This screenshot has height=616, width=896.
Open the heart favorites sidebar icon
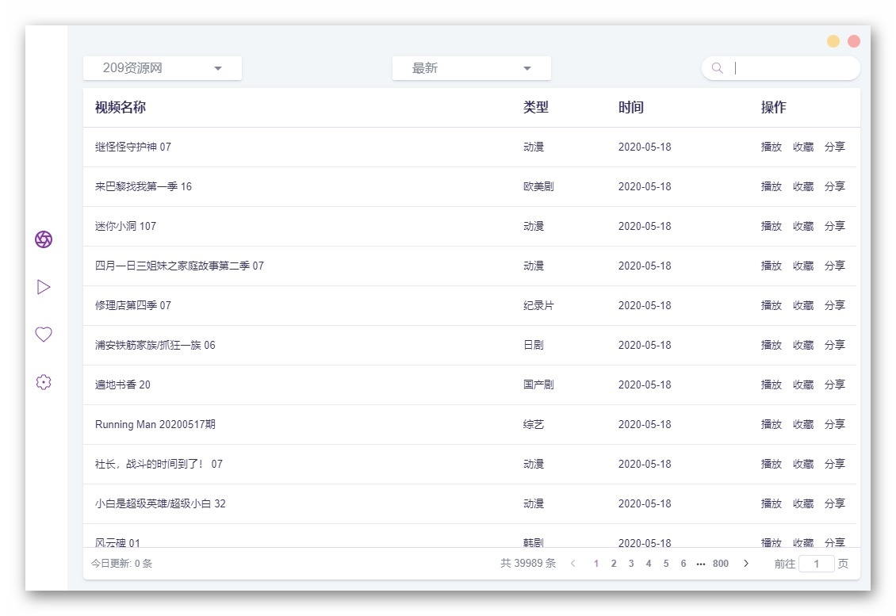point(44,335)
